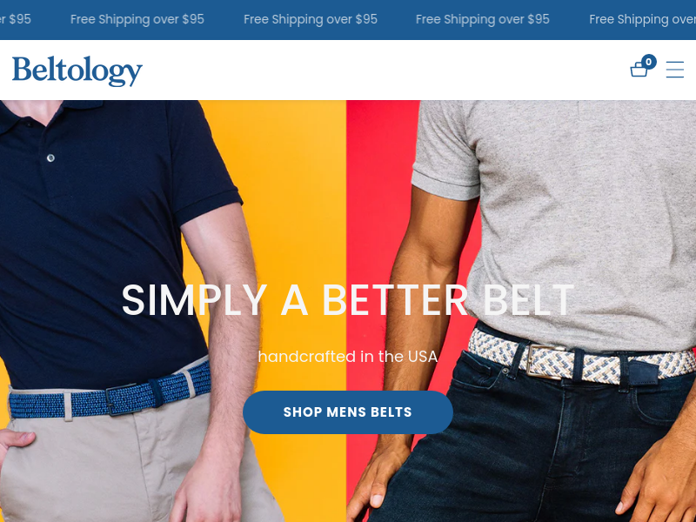Click the handcrafted in the USA tagline
The width and height of the screenshot is (696, 522).
pos(348,357)
